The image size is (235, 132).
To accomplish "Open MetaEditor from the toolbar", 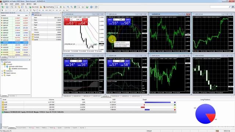I will [41, 7].
